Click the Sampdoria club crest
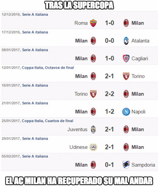The image size is (158, 186). point(126,165)
